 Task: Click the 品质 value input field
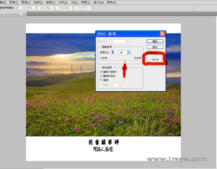tap(114, 52)
